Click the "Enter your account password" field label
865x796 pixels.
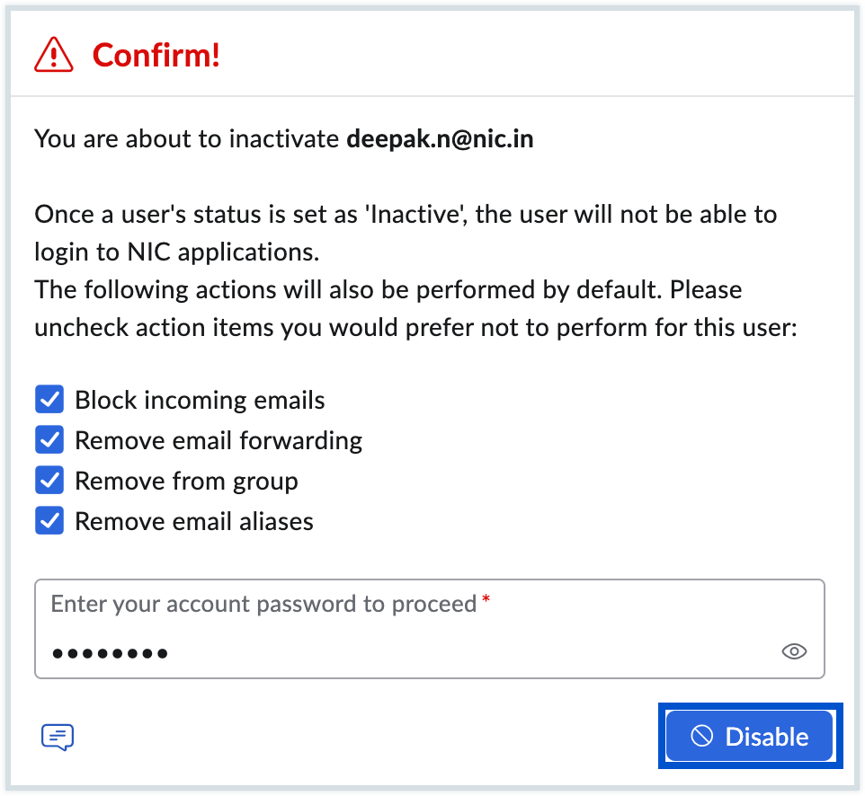(x=263, y=603)
